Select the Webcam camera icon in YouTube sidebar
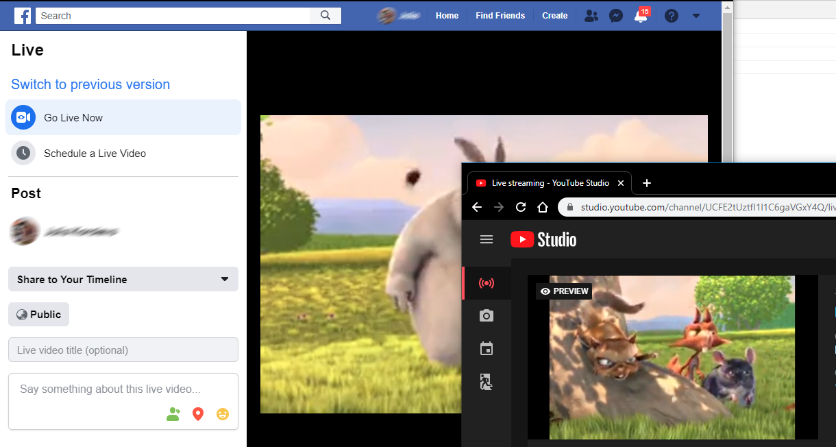The height and width of the screenshot is (447, 836). coord(487,316)
